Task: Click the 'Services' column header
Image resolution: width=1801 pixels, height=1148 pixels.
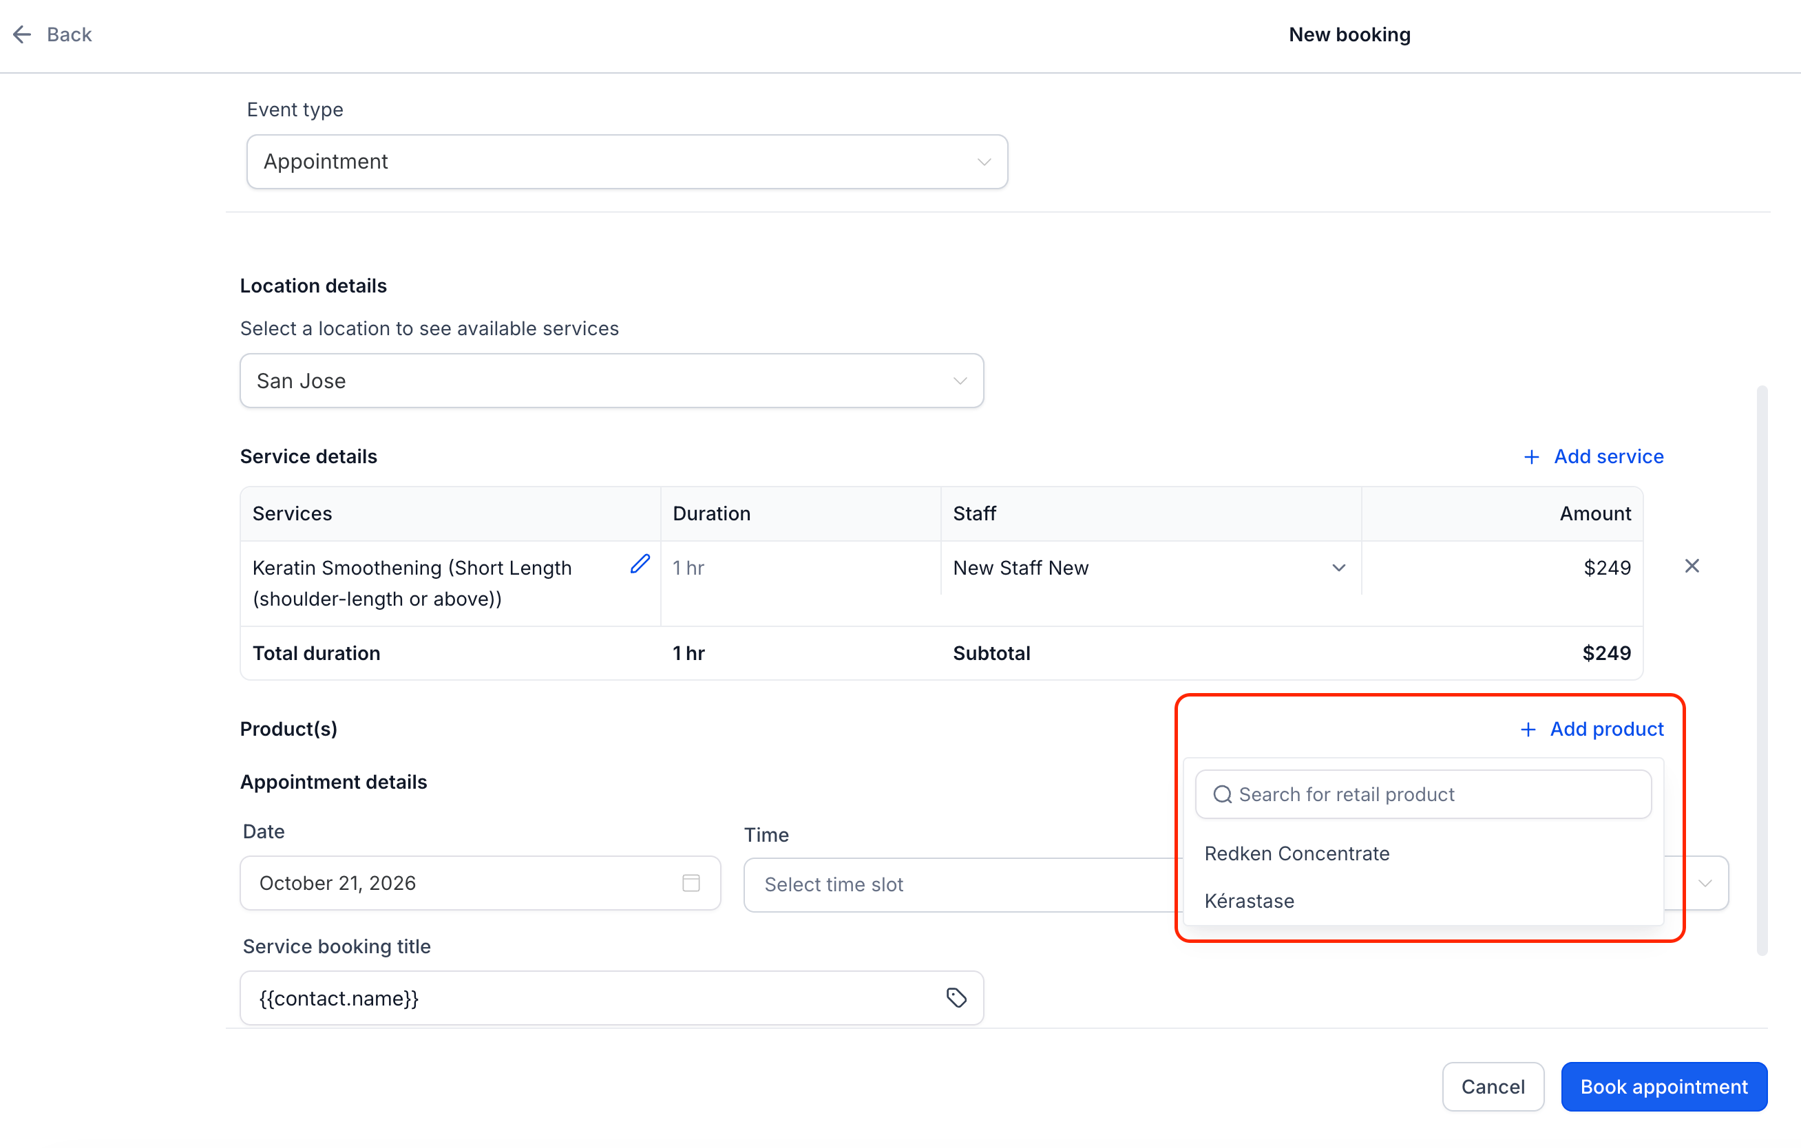Action: tap(292, 514)
